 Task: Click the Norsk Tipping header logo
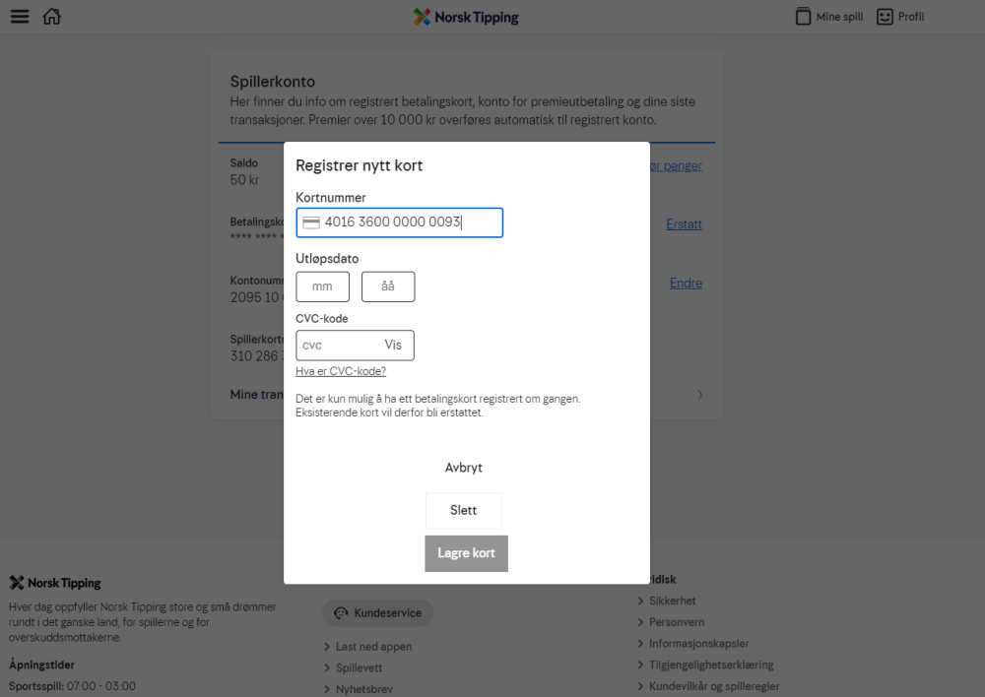(x=466, y=17)
